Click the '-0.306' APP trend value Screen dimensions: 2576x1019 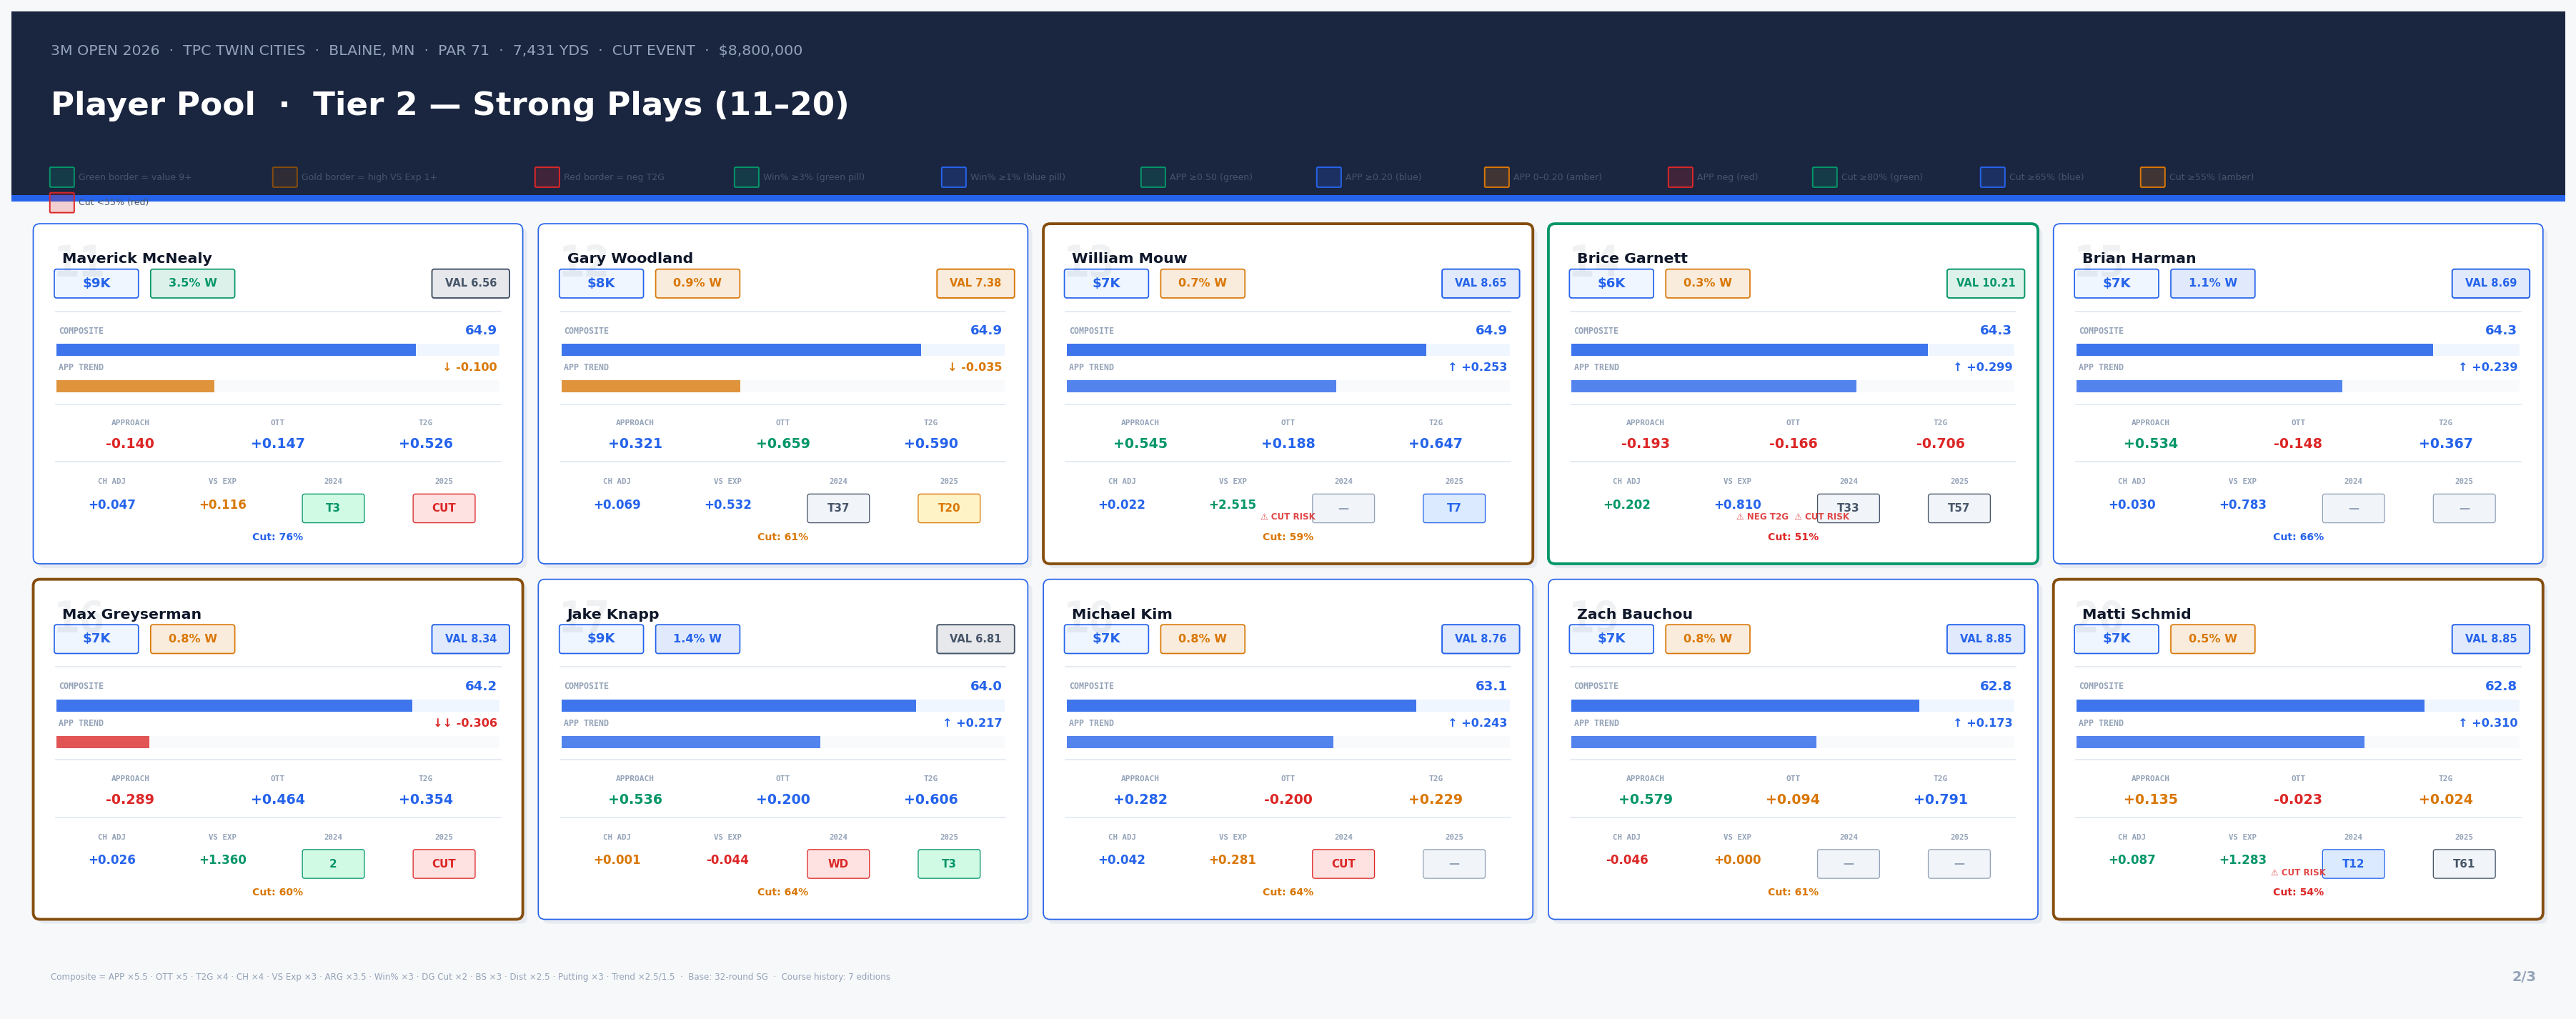(x=465, y=723)
